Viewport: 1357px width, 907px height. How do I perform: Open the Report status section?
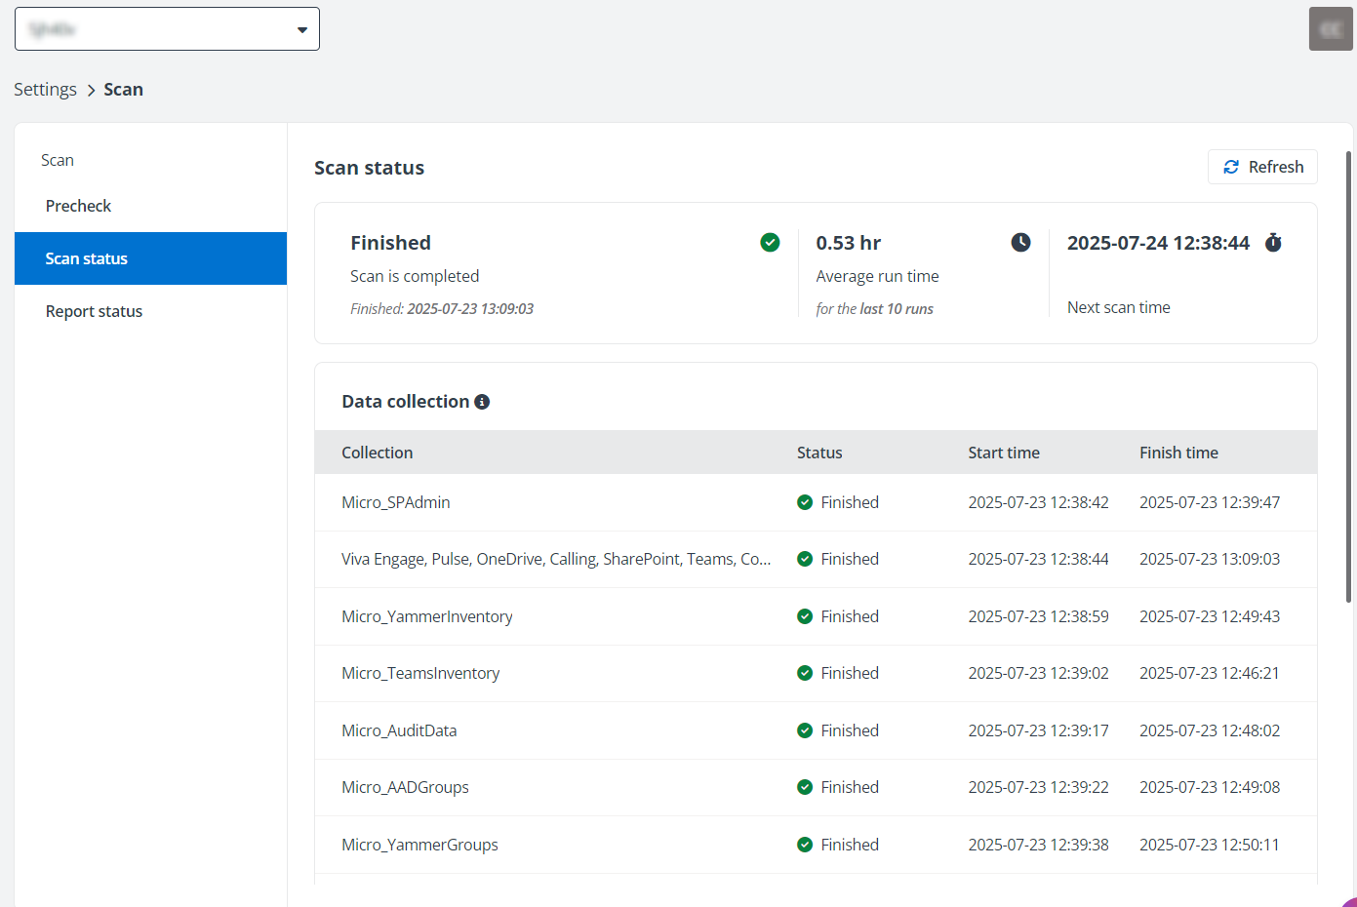pyautogui.click(x=94, y=310)
